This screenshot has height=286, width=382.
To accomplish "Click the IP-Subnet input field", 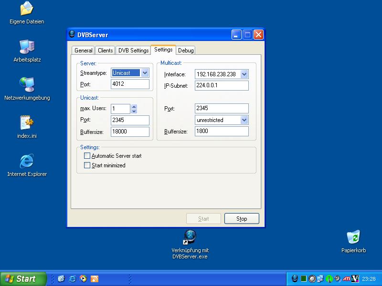I will tap(222, 86).
